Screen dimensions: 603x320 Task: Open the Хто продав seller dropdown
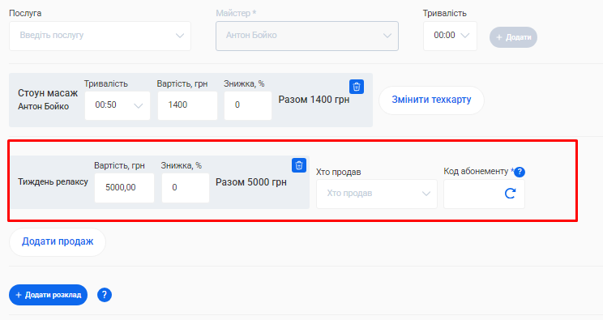377,194
